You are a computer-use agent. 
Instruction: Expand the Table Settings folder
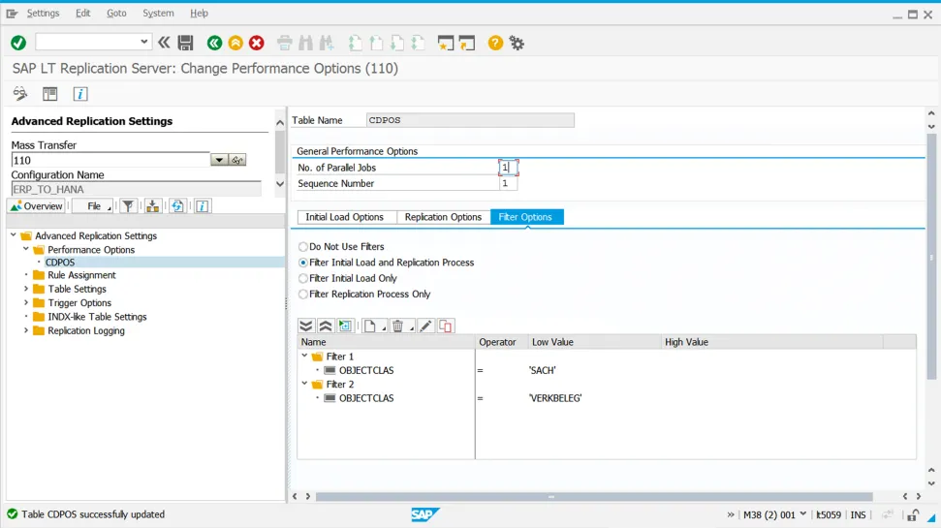[x=26, y=289]
